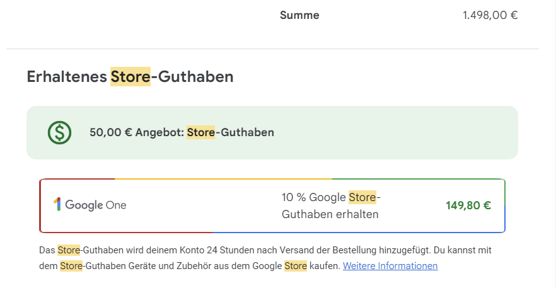Click highlighted "Store" before "-Guthaben Geräte"
This screenshot has height=288, width=556.
point(71,266)
